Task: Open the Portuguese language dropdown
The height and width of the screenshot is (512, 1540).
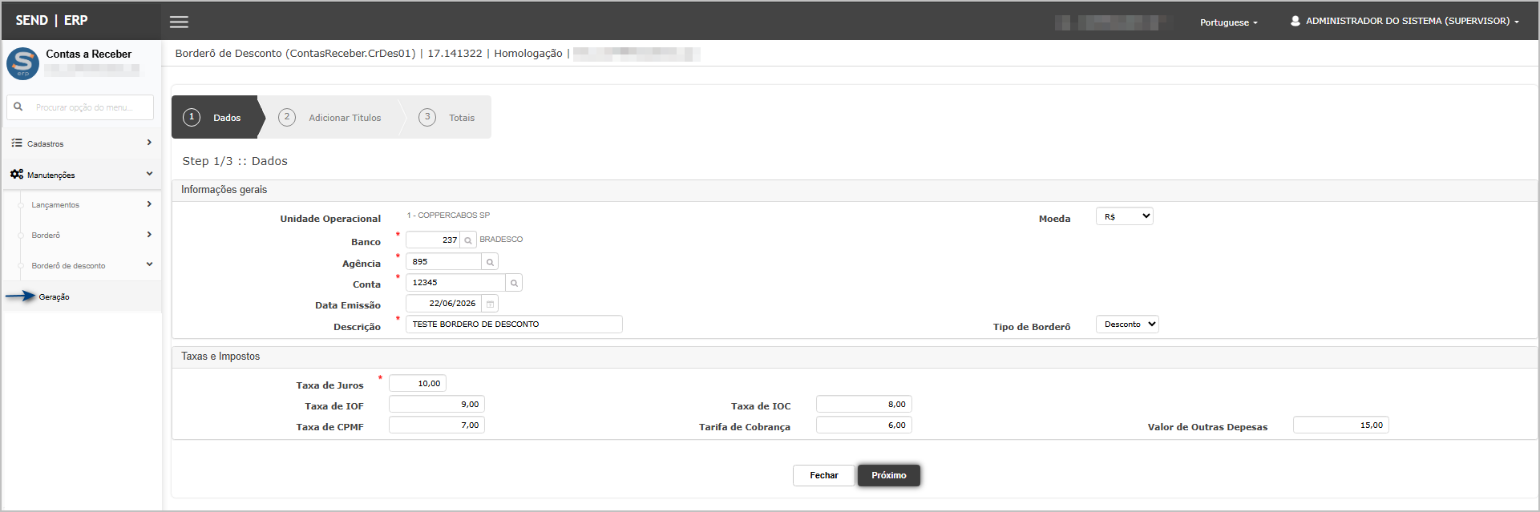Action: pyautogui.click(x=1228, y=22)
